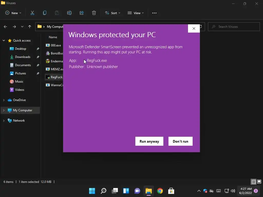Open Task View on the taskbar
263x197 pixels.
tap(115, 191)
